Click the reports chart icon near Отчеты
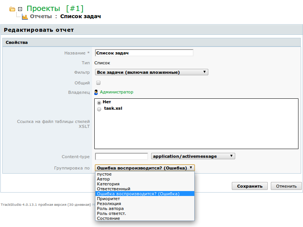 click(x=25, y=17)
